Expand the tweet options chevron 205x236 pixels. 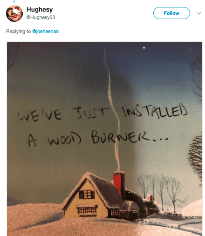coord(199,13)
